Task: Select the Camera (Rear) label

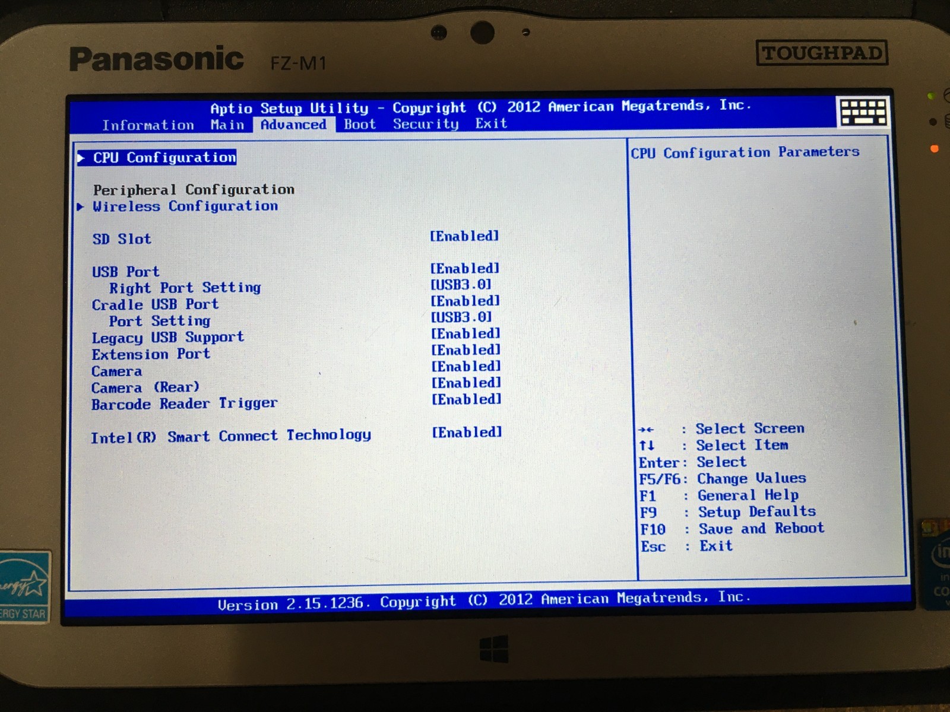Action: (145, 387)
